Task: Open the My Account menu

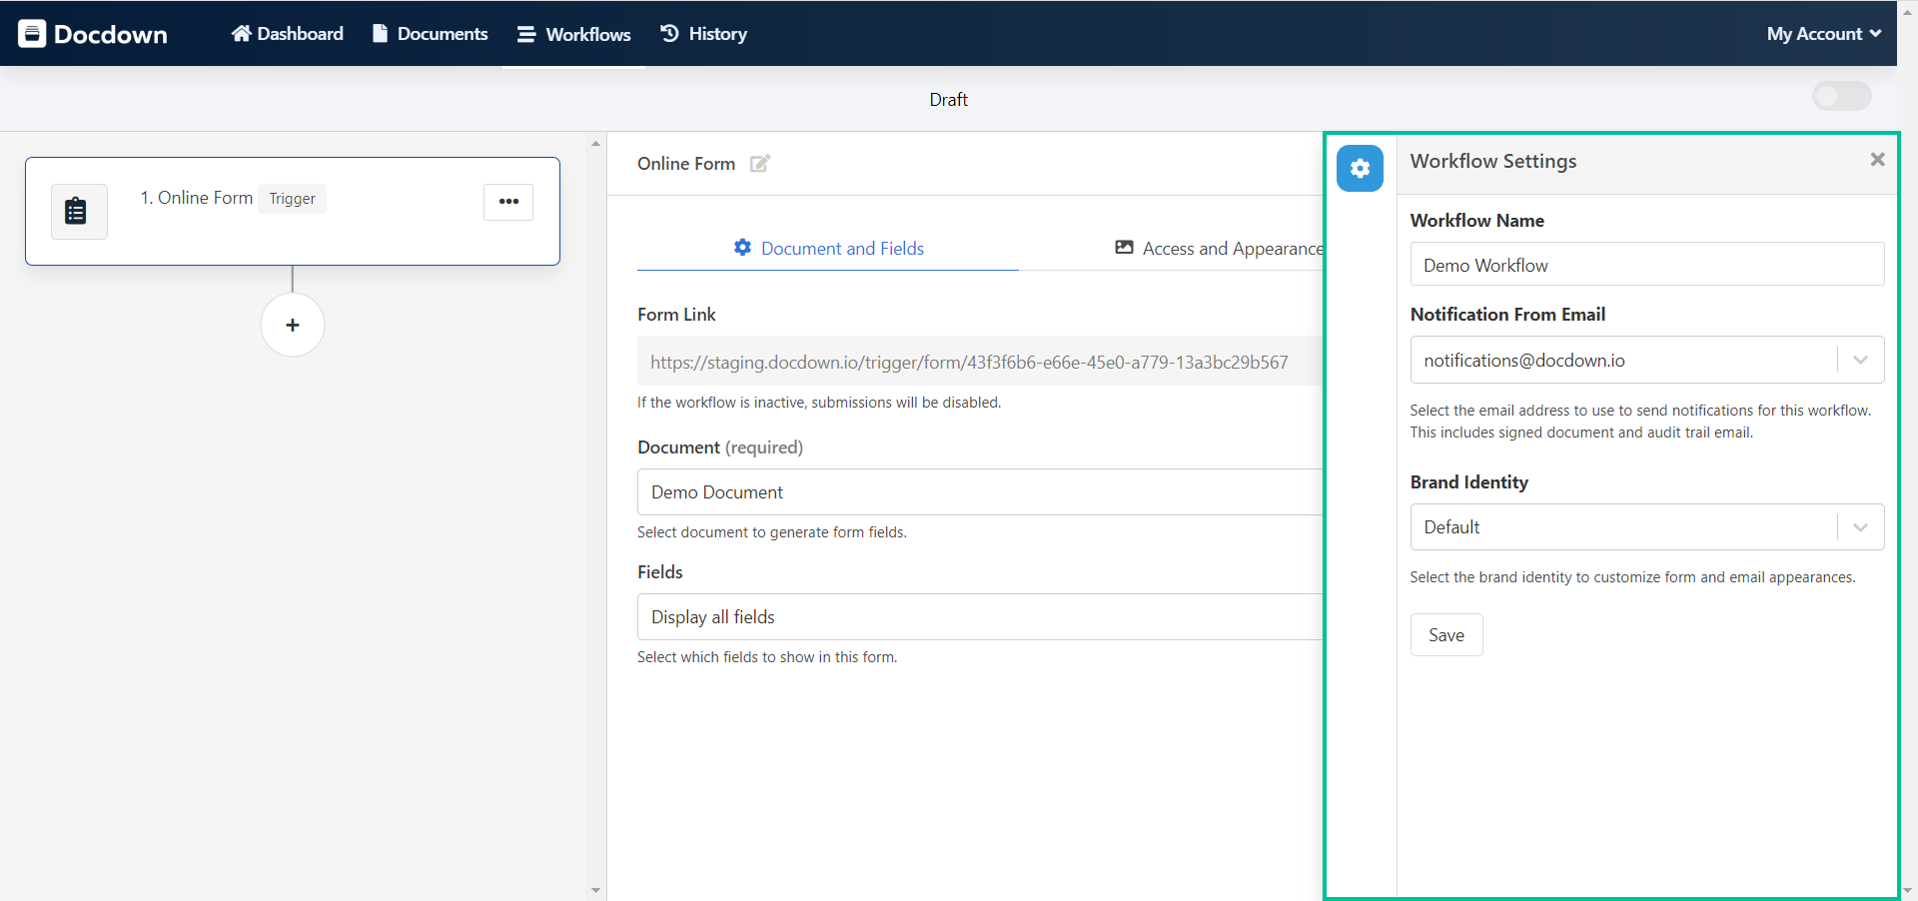Action: point(1822,33)
